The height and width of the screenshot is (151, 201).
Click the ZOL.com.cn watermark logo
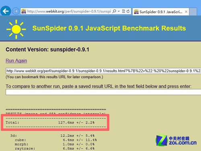click(x=176, y=141)
